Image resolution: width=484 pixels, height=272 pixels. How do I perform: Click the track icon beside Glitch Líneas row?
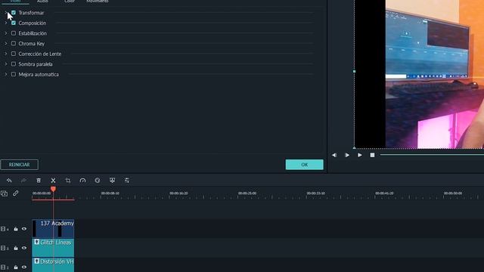4,249
